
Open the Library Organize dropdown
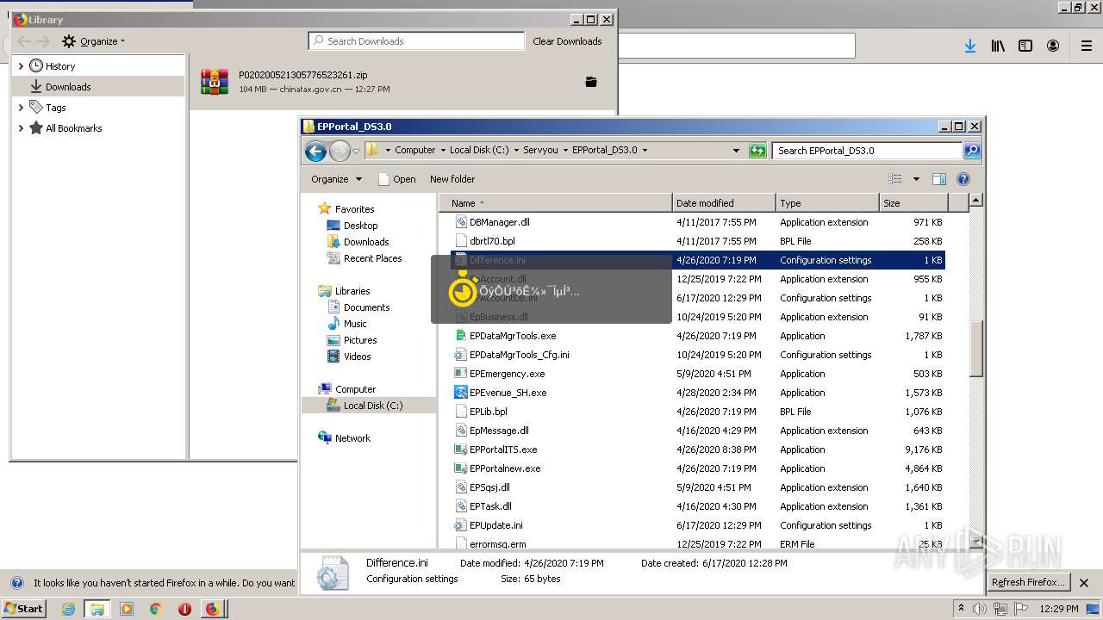point(94,41)
